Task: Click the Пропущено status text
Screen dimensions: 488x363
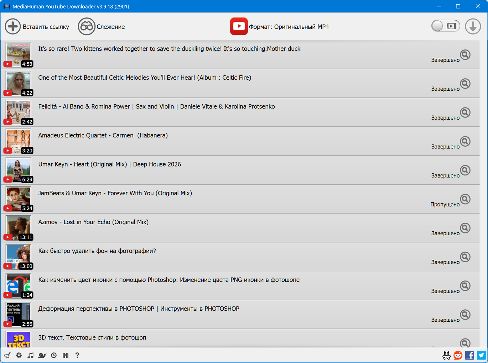Action: click(445, 205)
